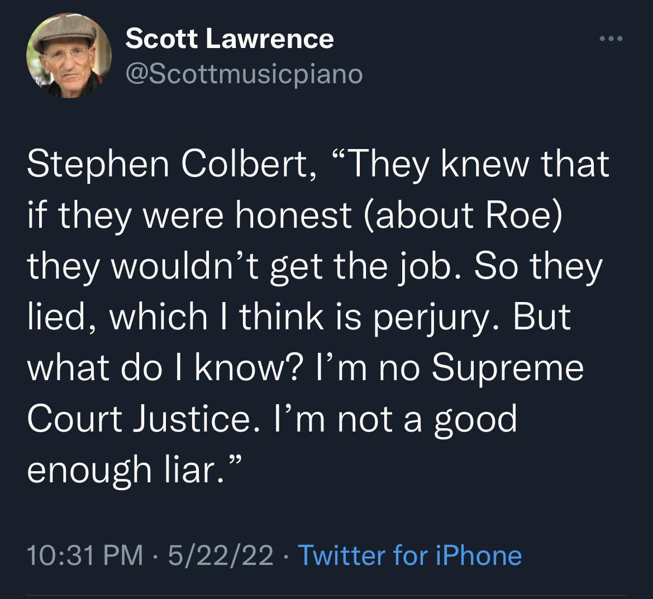Open the @Scottmusicpiano handle
653x599 pixels.
244,75
